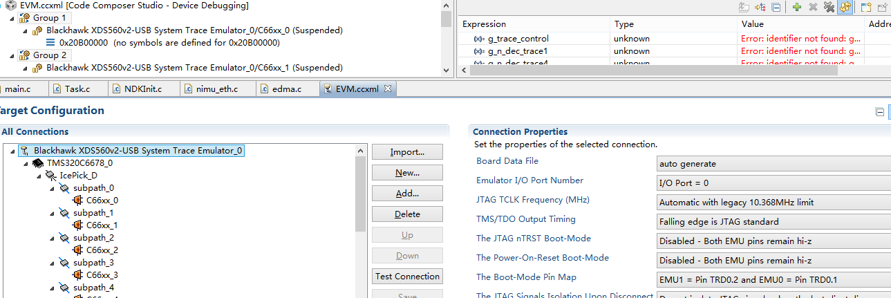This screenshot has height=298, width=891.
Task: Collapse the subpath_1 tree node
Action: tap(53, 214)
